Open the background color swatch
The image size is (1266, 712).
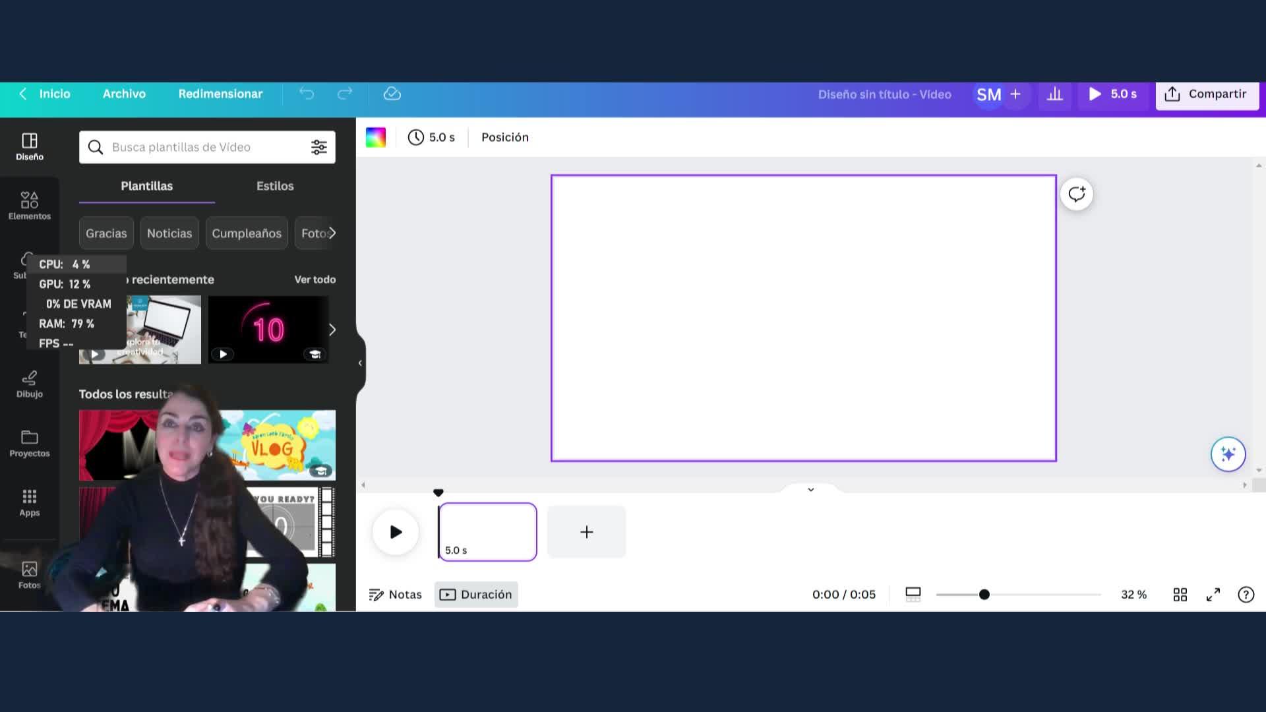coord(376,137)
